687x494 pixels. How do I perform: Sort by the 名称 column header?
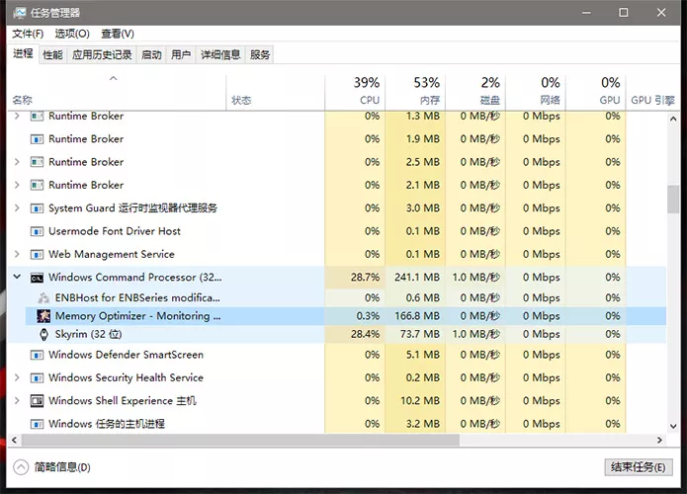click(x=117, y=92)
